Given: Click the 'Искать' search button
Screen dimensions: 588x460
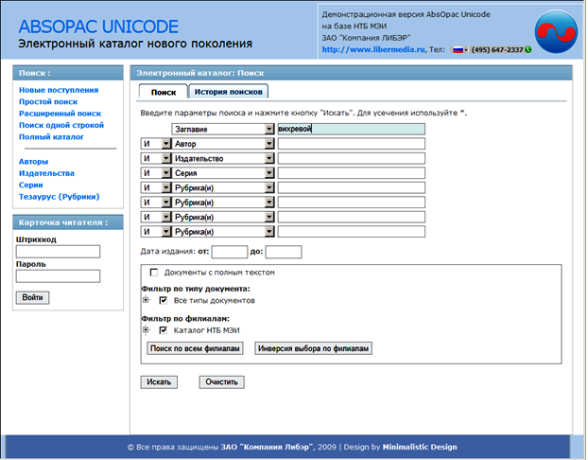Looking at the screenshot, I should click(159, 381).
